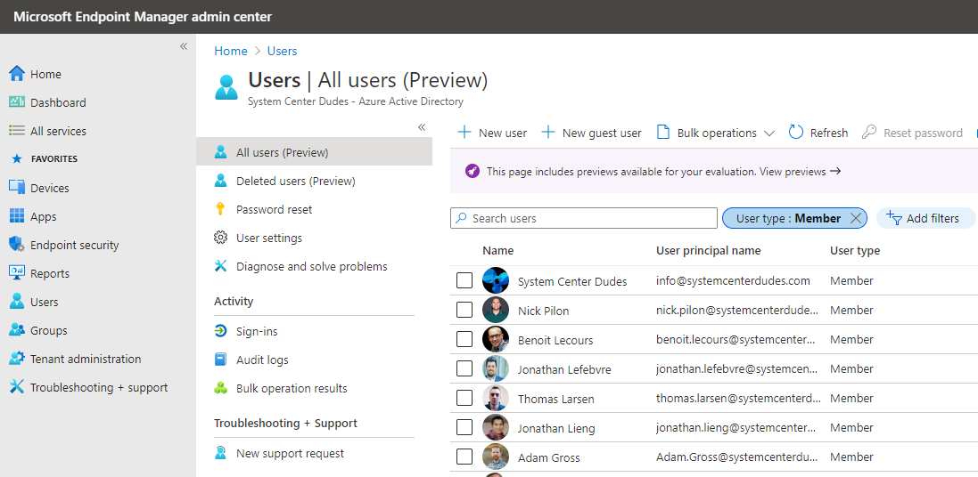Viewport: 978px width, 477px height.
Task: Tick the checkbox beside Adam Gross
Action: tap(464, 457)
